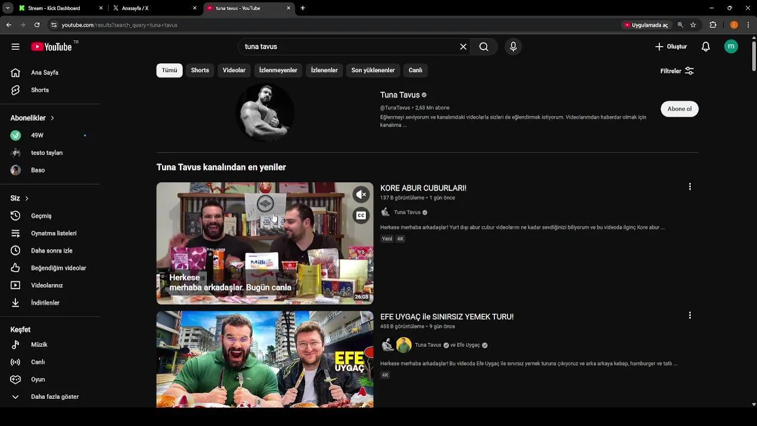Screen dimensions: 757x426
Task: Open a new browser tab
Action: pyautogui.click(x=303, y=8)
